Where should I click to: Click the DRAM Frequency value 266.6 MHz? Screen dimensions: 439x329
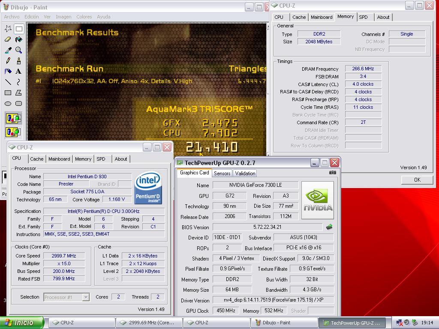click(363, 69)
